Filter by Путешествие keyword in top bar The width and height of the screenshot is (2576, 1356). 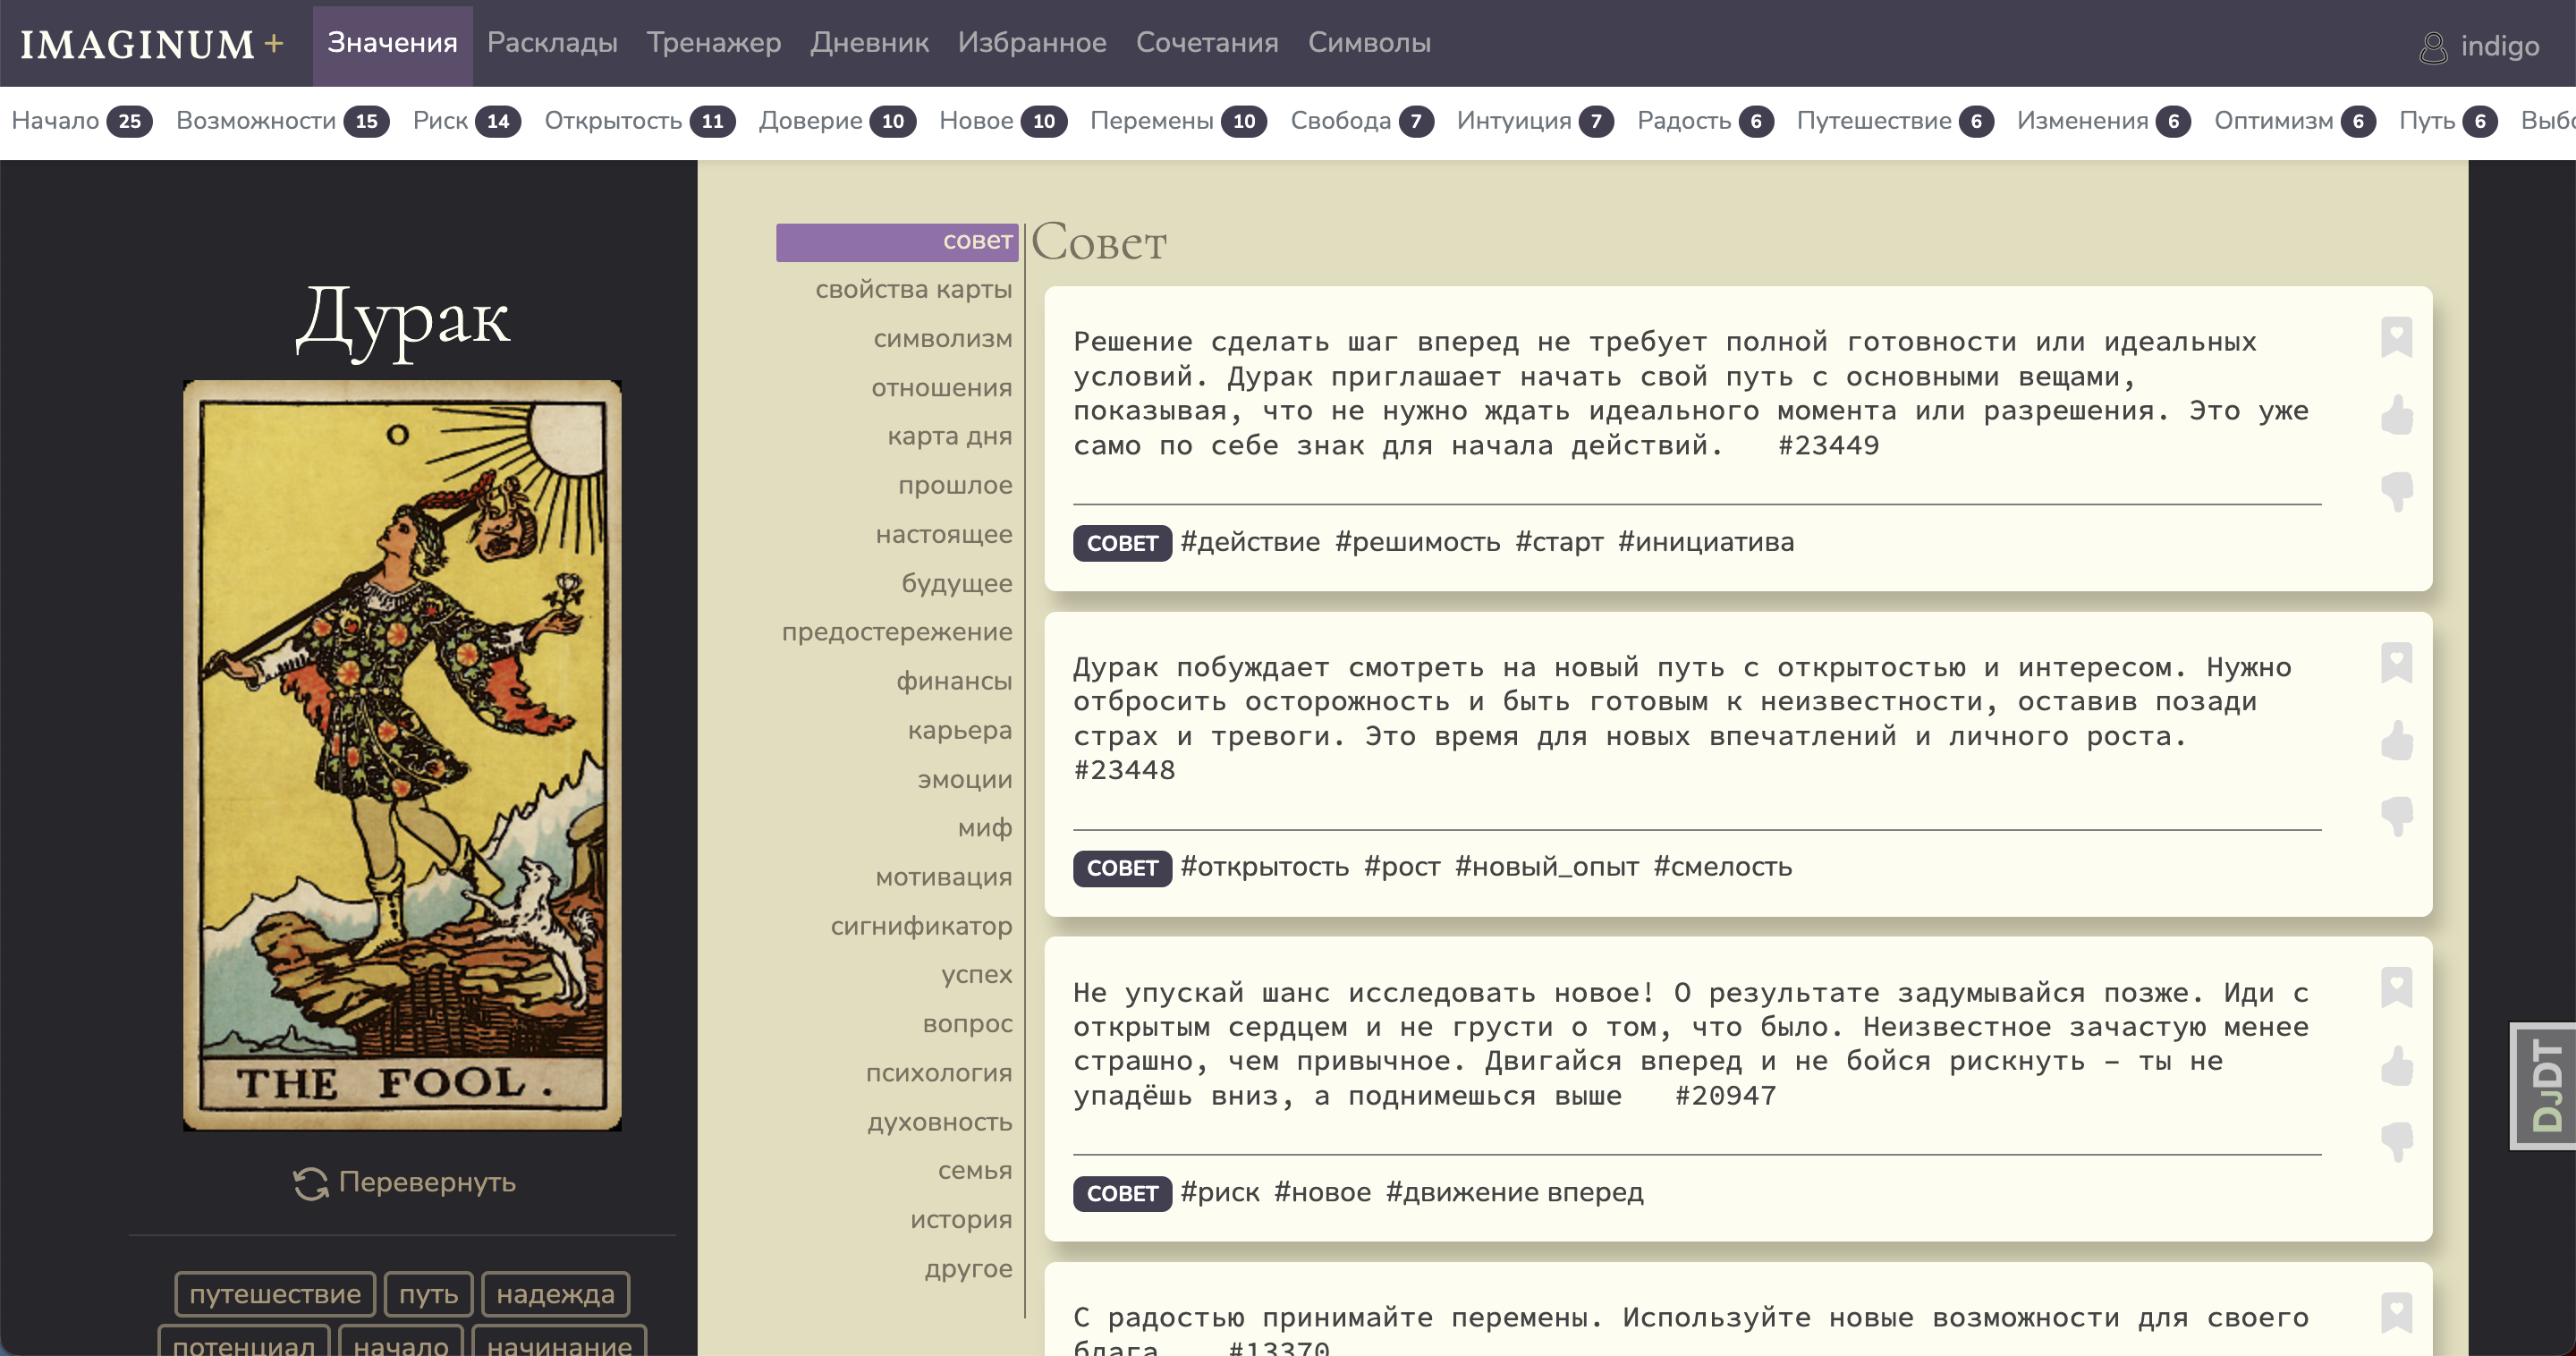click(x=1895, y=121)
